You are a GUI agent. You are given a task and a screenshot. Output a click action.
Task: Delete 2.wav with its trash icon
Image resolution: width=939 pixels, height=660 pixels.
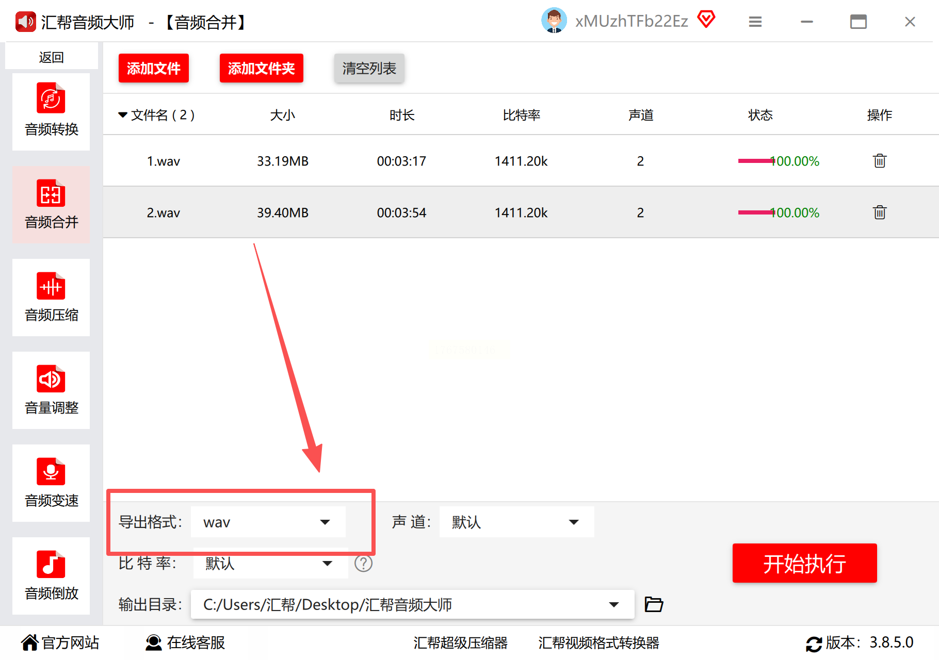(880, 212)
